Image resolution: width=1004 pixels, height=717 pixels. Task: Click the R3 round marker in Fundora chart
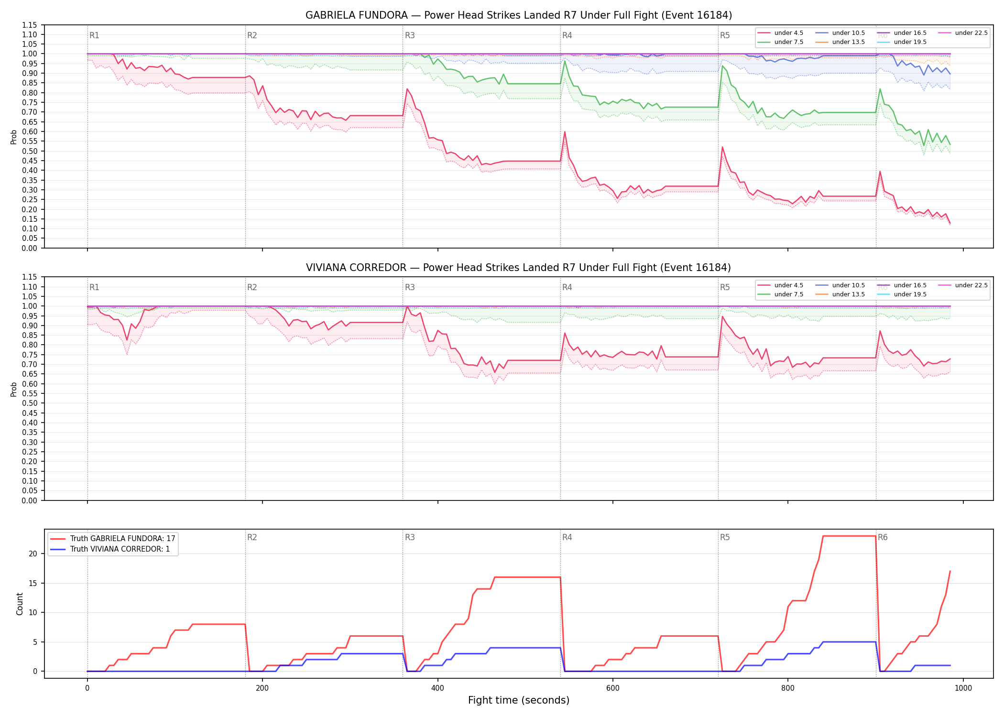tap(410, 35)
